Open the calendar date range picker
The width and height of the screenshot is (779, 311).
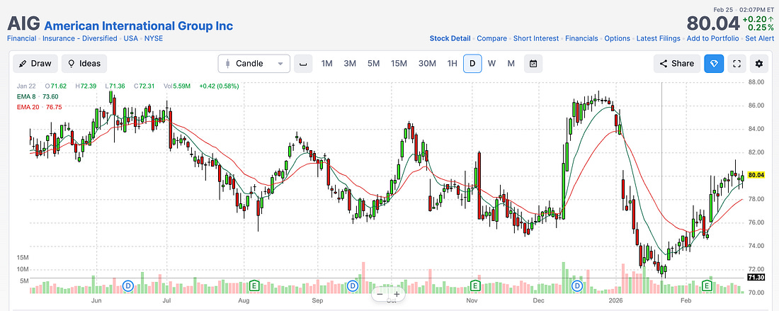click(x=533, y=64)
